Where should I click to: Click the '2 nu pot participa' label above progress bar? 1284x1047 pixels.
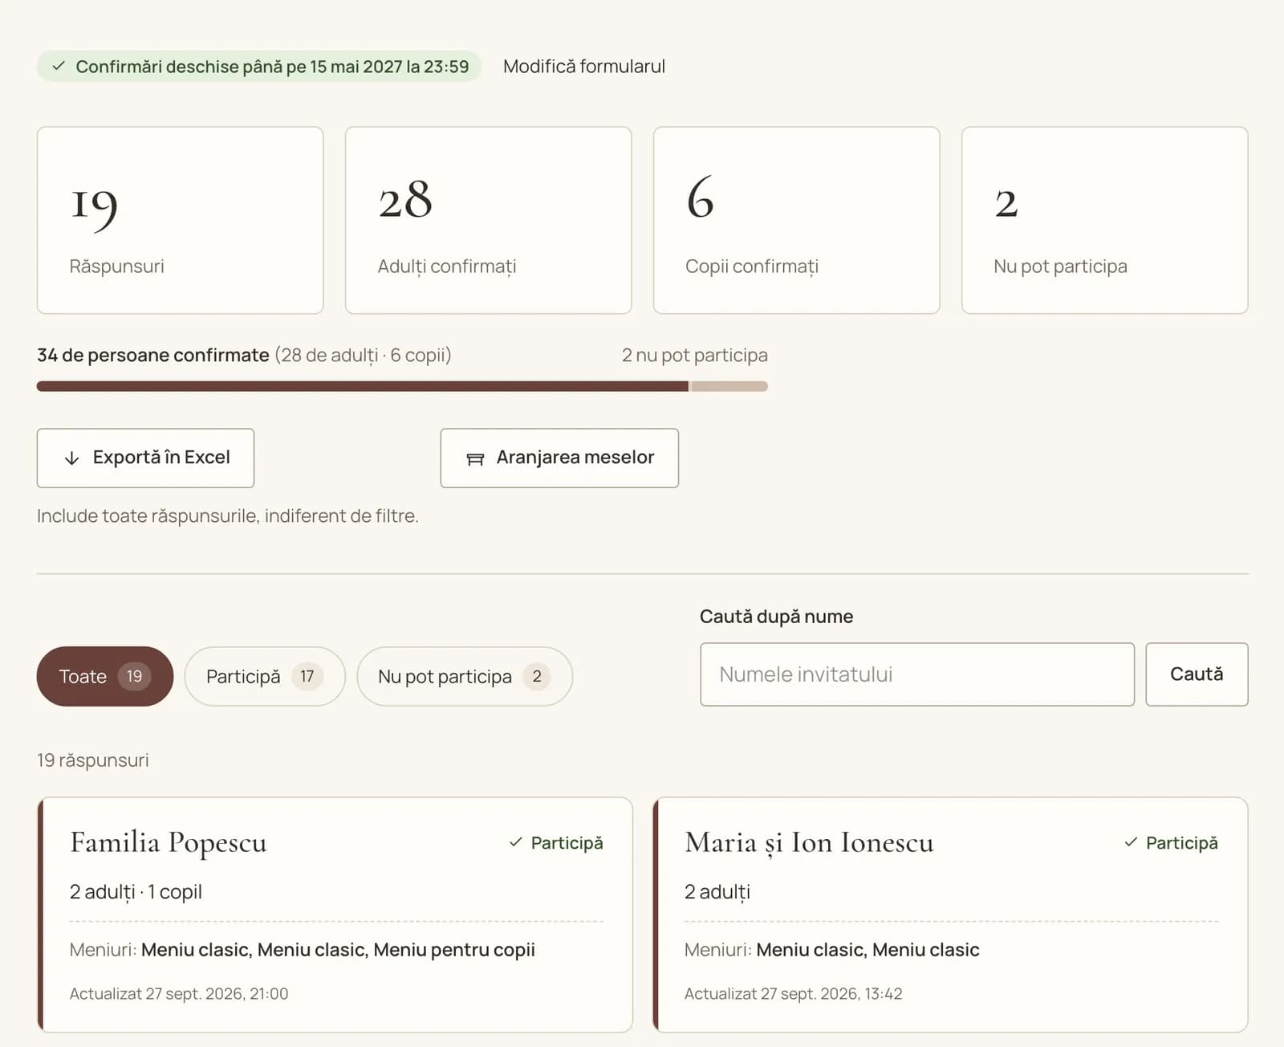695,355
